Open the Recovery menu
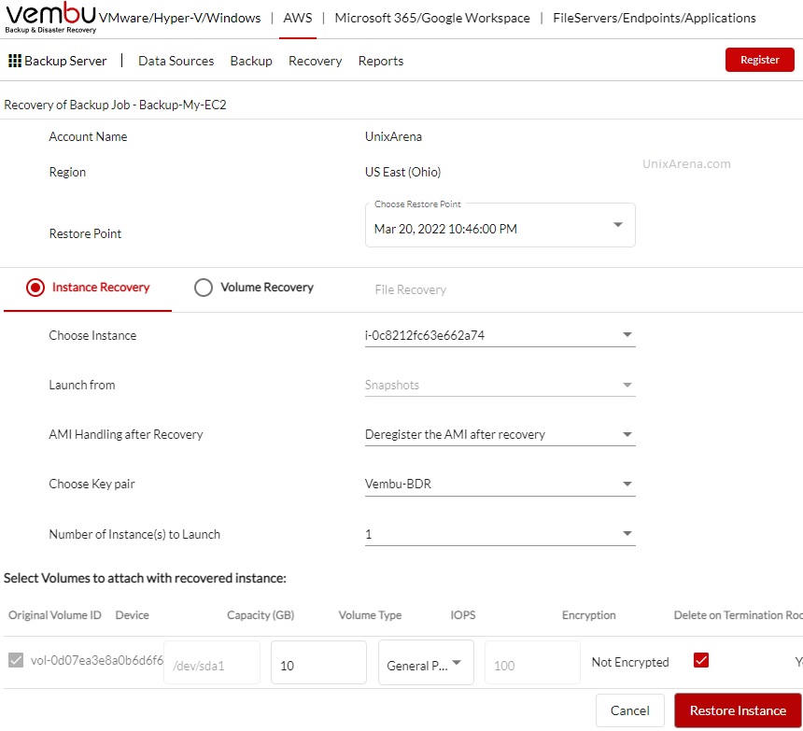Screen dimensions: 803x731 coord(315,61)
